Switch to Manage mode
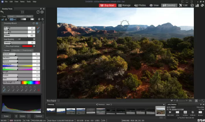205x122 pixels. (124, 5)
